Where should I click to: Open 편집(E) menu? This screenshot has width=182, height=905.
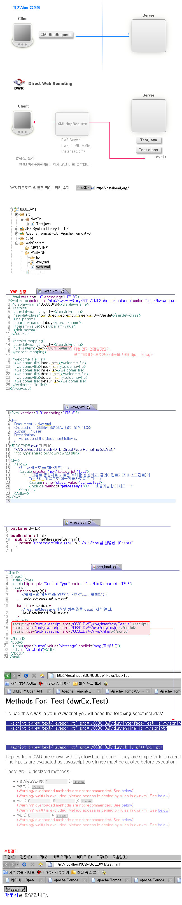pos(26,857)
